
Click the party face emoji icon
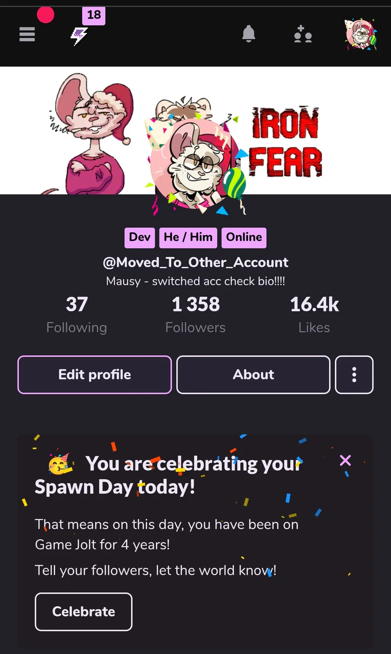pos(59,464)
